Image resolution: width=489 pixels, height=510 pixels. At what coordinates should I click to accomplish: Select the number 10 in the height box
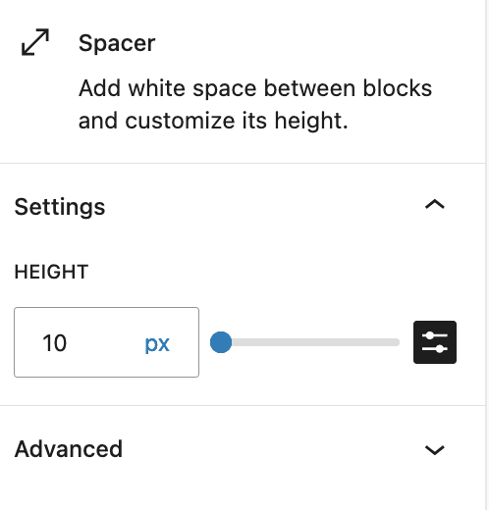(55, 343)
